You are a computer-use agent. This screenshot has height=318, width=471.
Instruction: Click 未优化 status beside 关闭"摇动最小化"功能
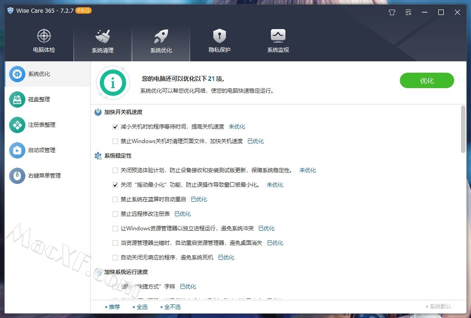[275, 185]
